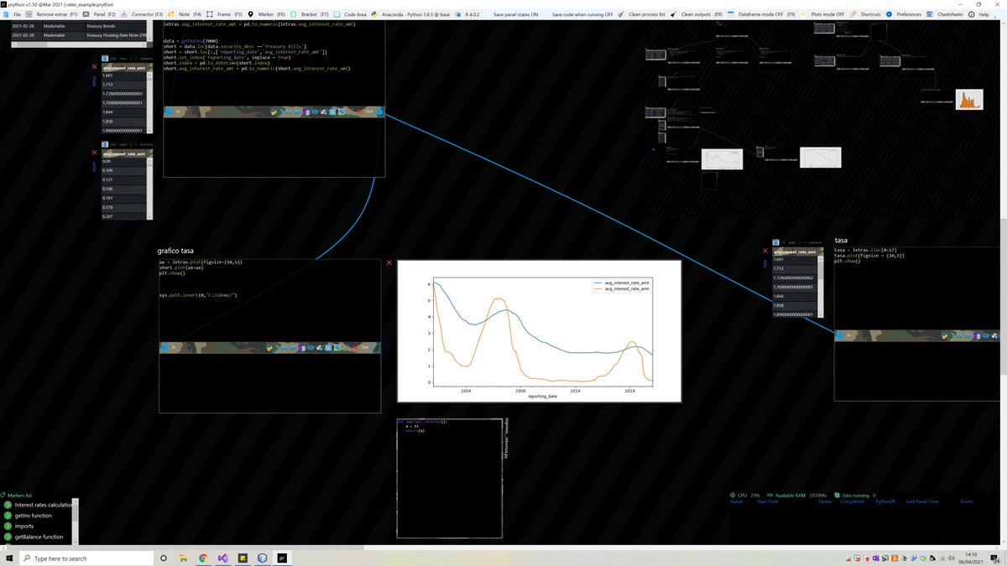Click in the grafico tasa code editor
Image resolution: width=1007 pixels, height=566 pixels.
point(269,299)
